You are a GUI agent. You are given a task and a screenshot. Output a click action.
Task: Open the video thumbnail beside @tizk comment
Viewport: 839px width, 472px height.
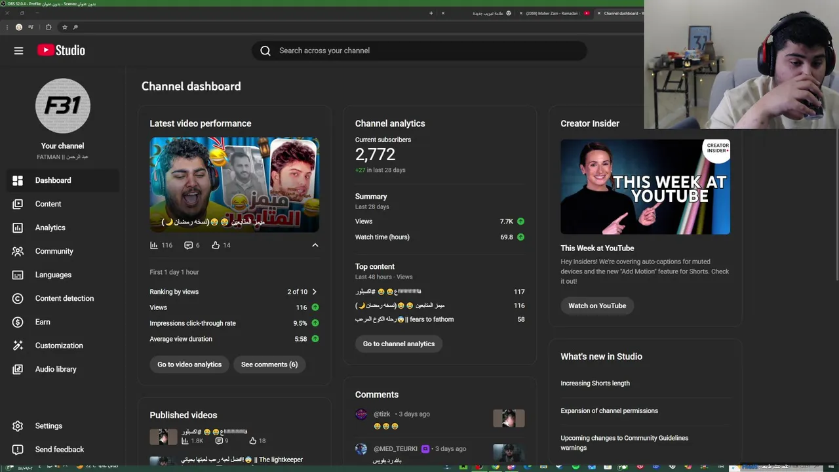pos(509,418)
